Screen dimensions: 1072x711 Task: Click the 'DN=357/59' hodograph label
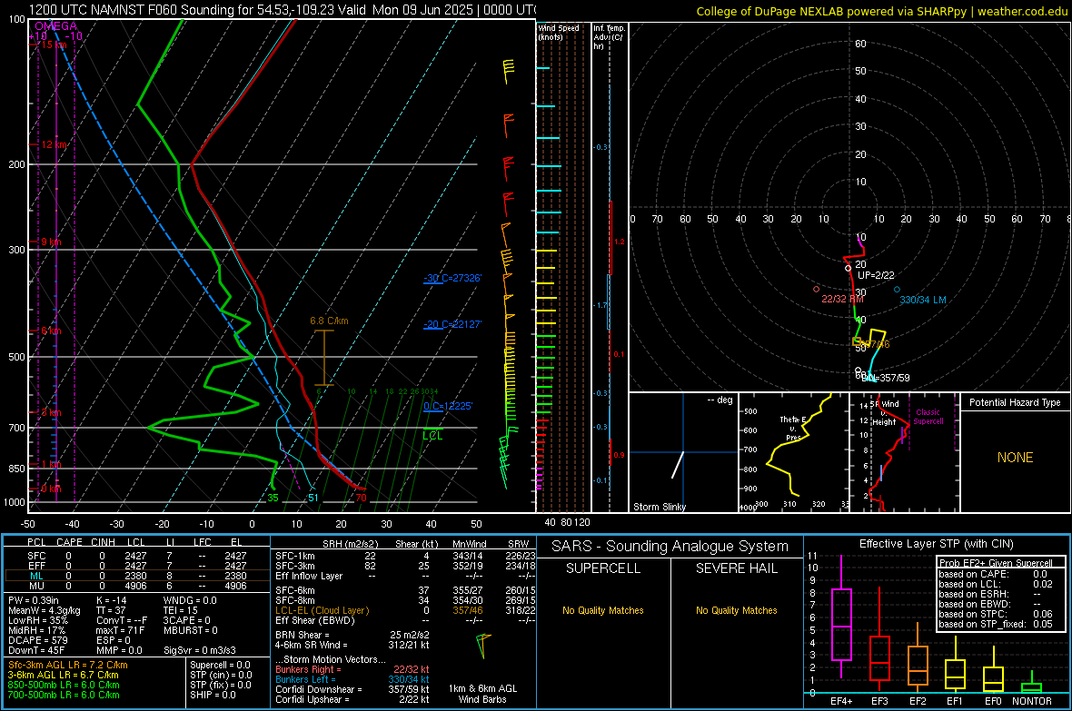tap(886, 378)
